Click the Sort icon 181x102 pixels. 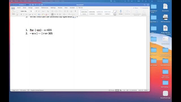tap(71, 11)
